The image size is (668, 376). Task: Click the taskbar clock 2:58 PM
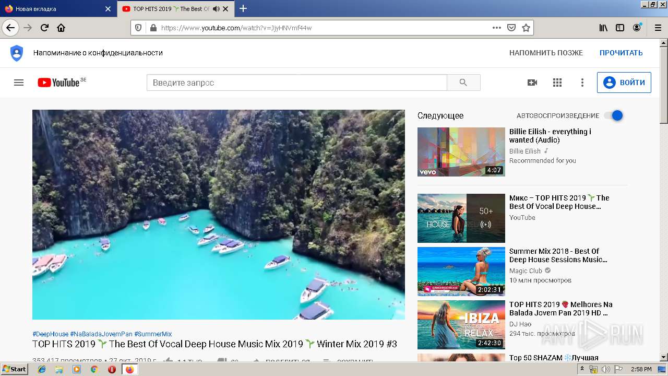pyautogui.click(x=641, y=369)
